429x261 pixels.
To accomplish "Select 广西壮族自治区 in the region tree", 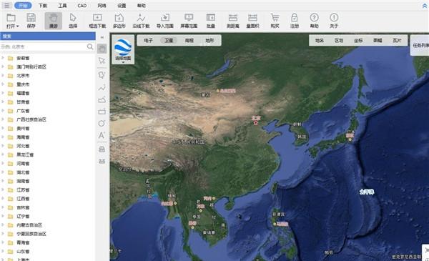I will pos(31,119).
